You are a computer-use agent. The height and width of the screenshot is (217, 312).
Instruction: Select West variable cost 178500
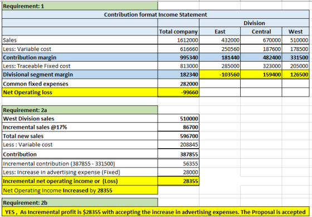coord(295,49)
